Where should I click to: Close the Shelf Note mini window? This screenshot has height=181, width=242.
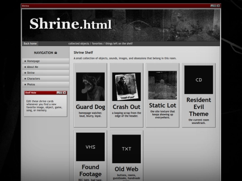[65, 93]
